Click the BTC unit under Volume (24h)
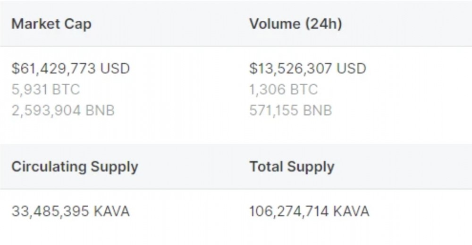 (303, 90)
